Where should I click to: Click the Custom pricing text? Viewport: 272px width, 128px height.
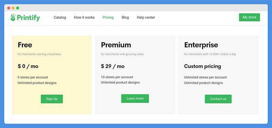coord(203,66)
